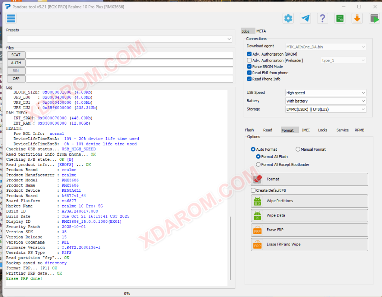Expand the USB Speed dropdown
This screenshot has height=297, width=382.
[325, 93]
